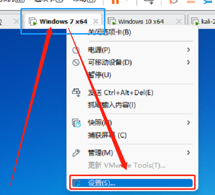
Task: Open Settings (设置) from context menu
Action: point(132,183)
